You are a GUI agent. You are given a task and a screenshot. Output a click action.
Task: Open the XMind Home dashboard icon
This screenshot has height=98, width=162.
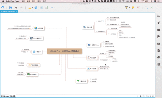(x=3, y=8)
